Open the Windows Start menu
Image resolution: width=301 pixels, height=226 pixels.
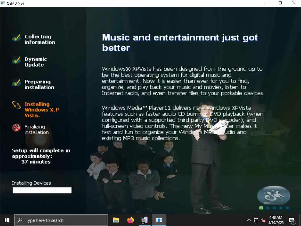click(x=7, y=220)
